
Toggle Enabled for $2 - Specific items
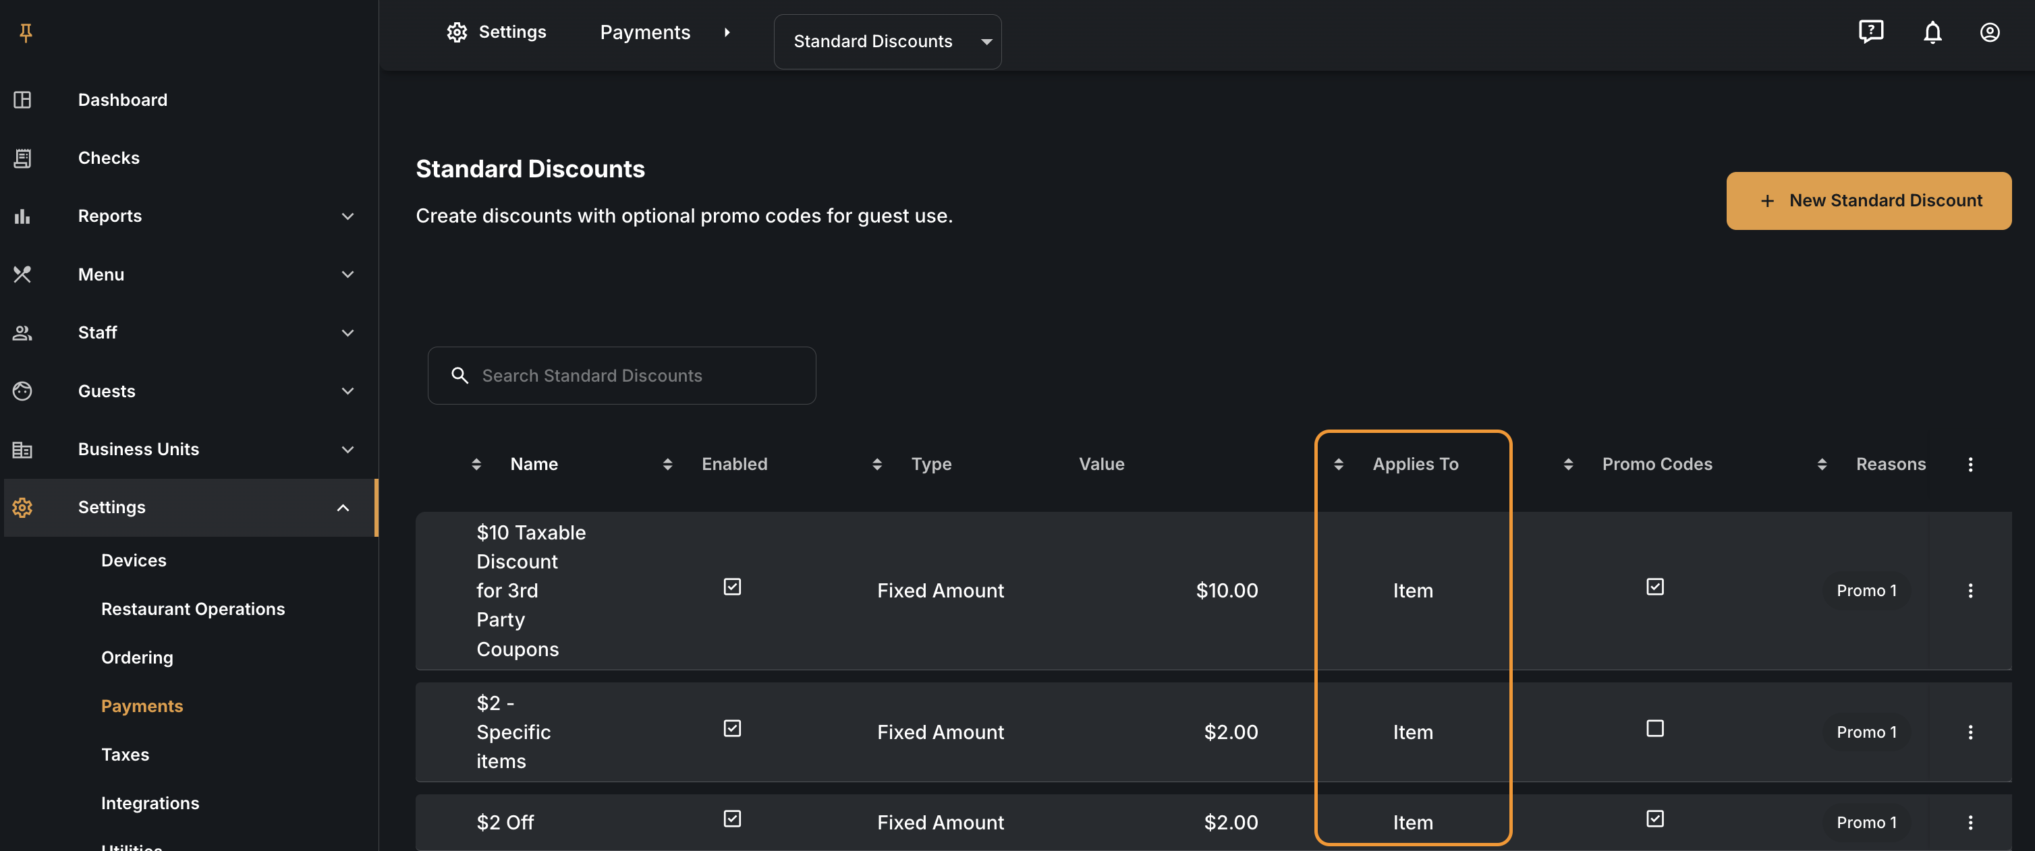(732, 728)
